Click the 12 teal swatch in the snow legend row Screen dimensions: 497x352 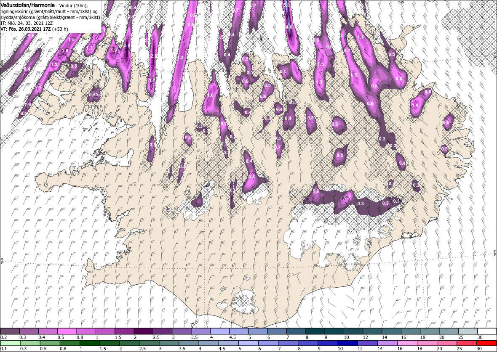coord(373,331)
